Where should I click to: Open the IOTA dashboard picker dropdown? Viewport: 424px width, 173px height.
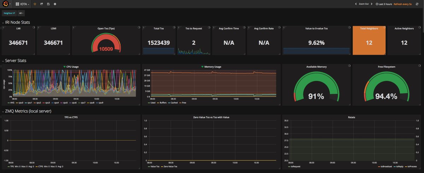click(23, 4)
